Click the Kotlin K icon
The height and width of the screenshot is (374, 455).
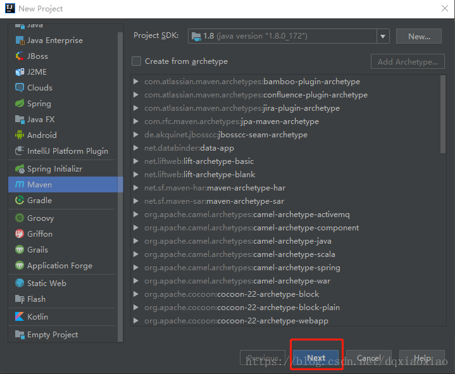coord(20,316)
